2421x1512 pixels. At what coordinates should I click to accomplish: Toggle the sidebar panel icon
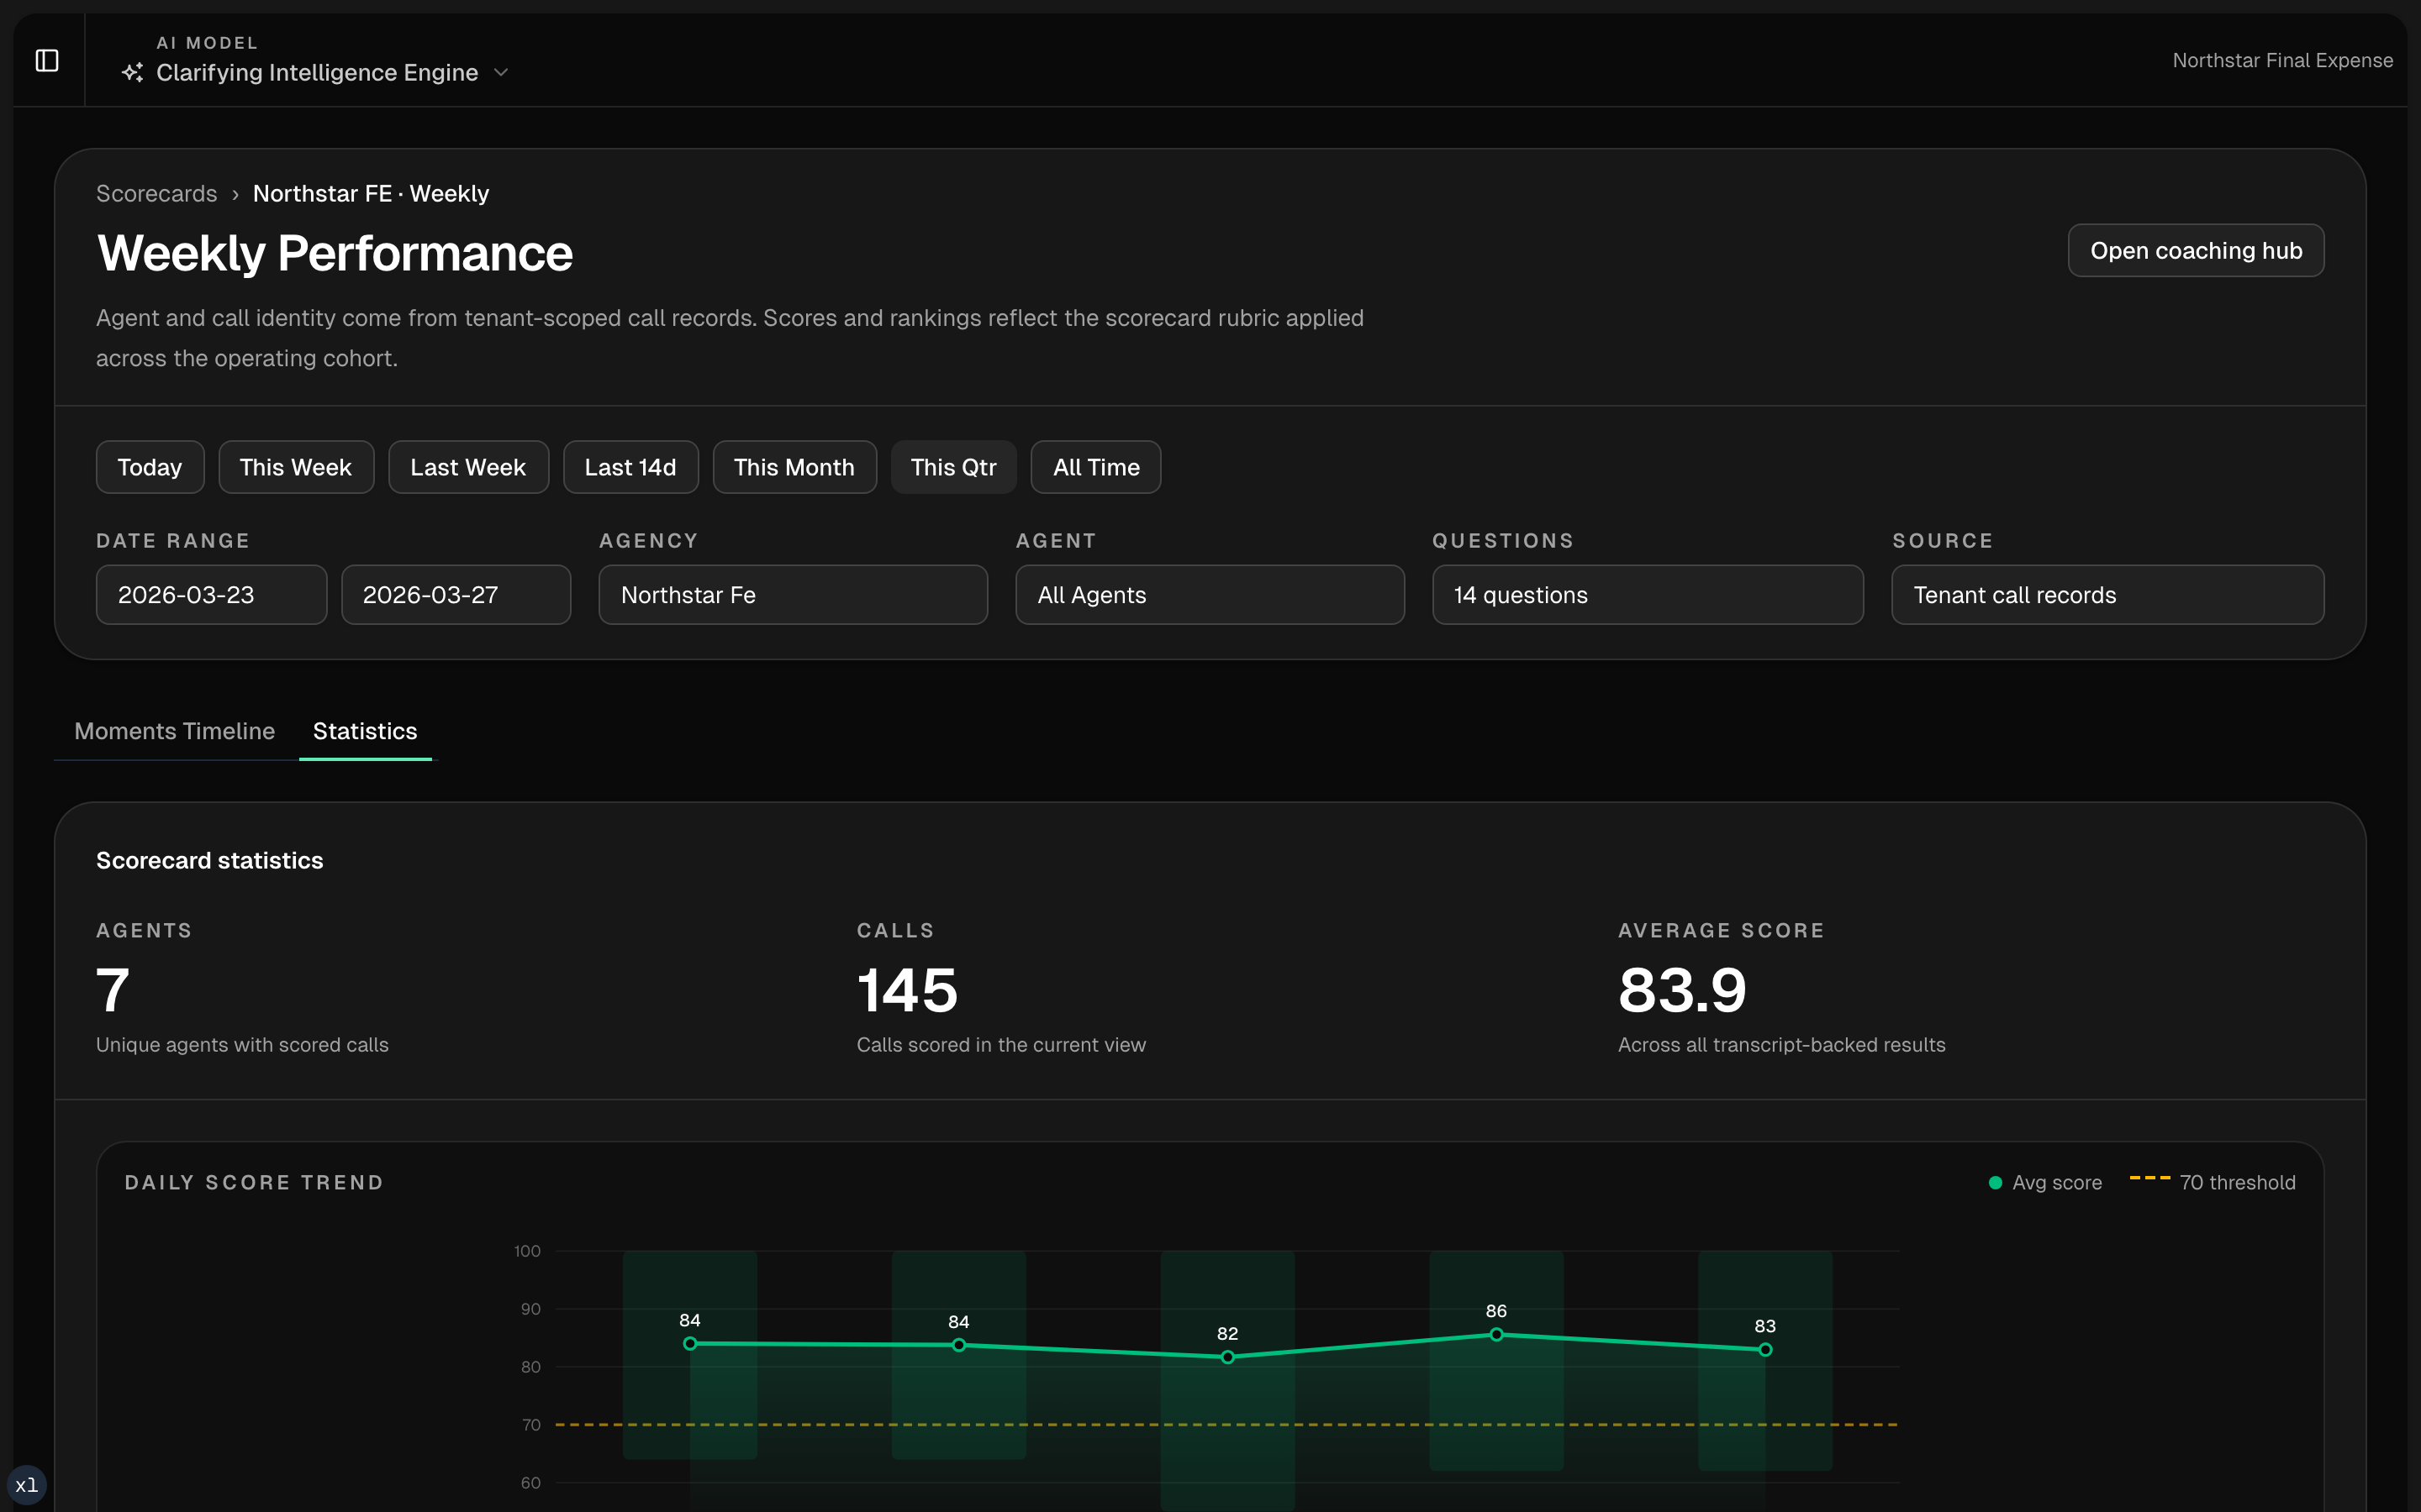47,61
